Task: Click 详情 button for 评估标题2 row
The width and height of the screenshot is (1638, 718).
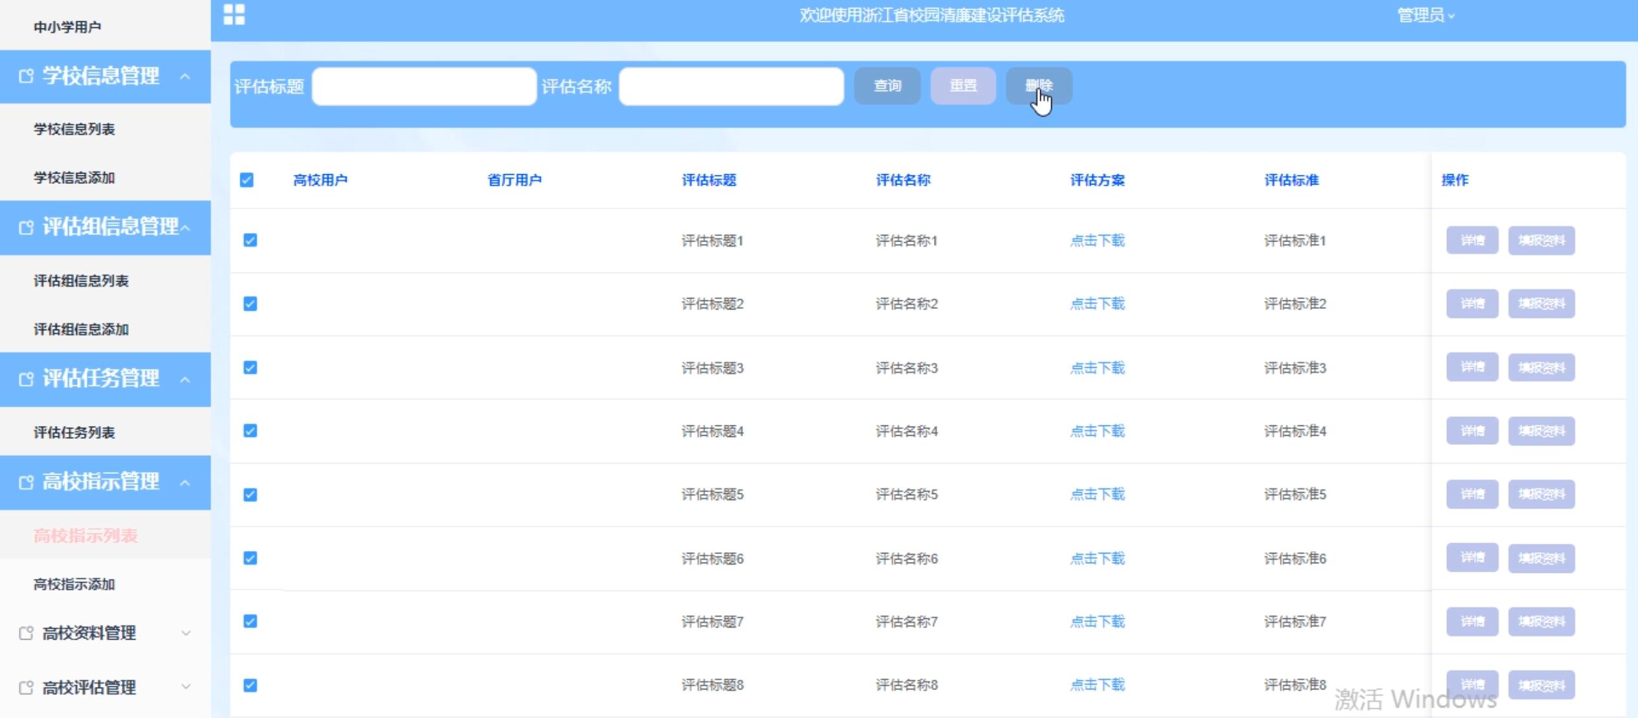Action: [1472, 304]
